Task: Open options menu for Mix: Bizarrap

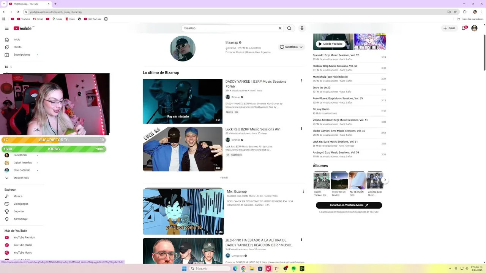Action: click(303, 191)
